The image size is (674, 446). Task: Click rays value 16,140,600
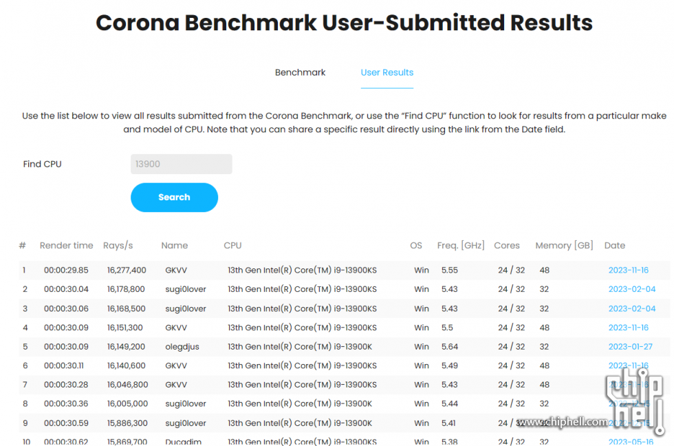point(126,365)
